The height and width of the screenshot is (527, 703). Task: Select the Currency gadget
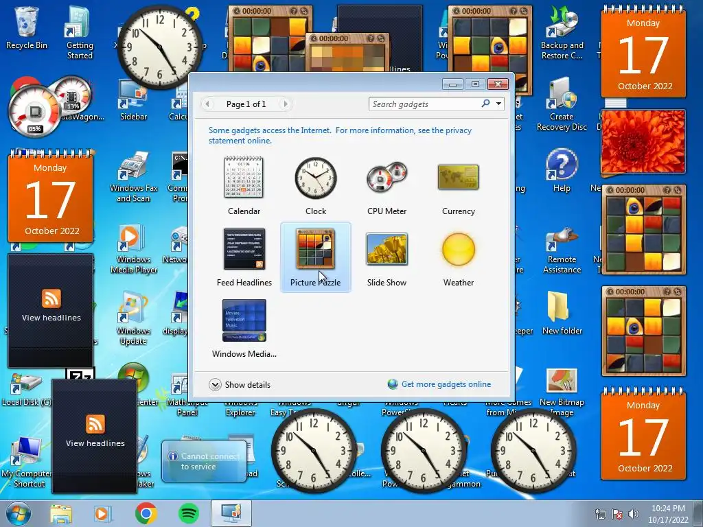(x=458, y=185)
